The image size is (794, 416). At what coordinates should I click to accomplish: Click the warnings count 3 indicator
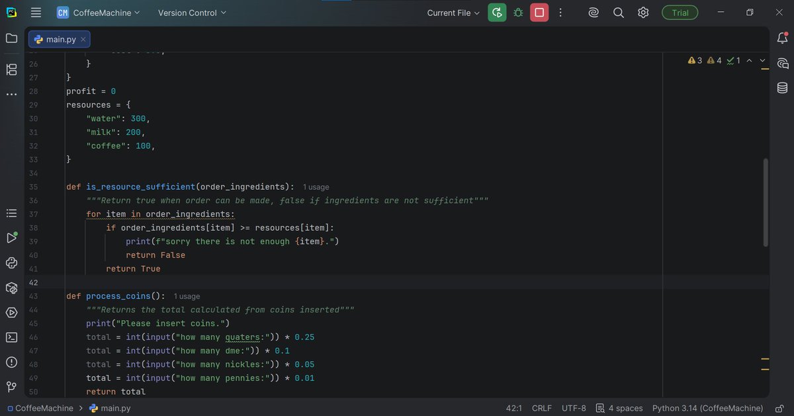tap(695, 60)
